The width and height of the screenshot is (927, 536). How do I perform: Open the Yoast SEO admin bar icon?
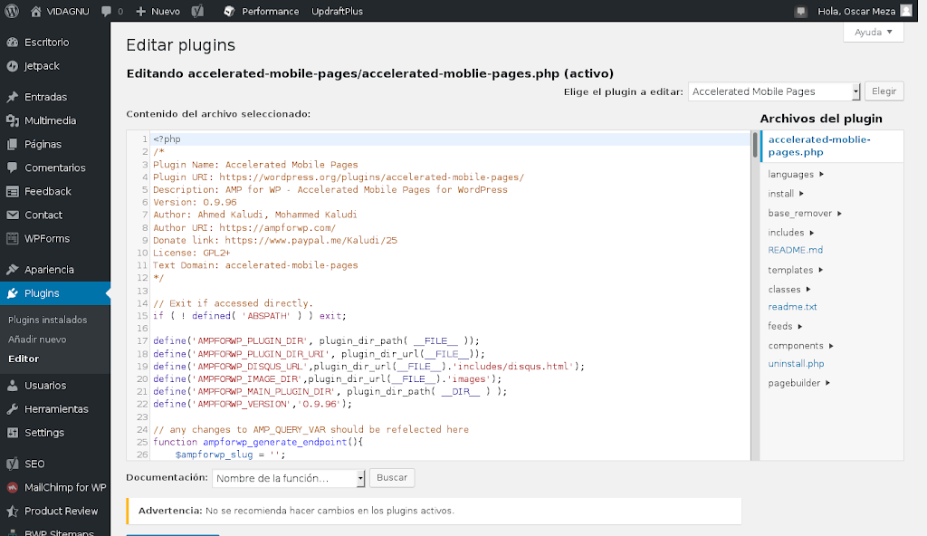198,11
